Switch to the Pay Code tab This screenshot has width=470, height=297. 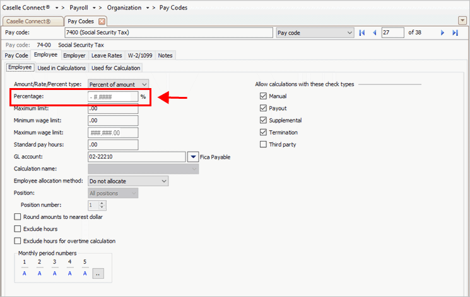[x=16, y=55]
